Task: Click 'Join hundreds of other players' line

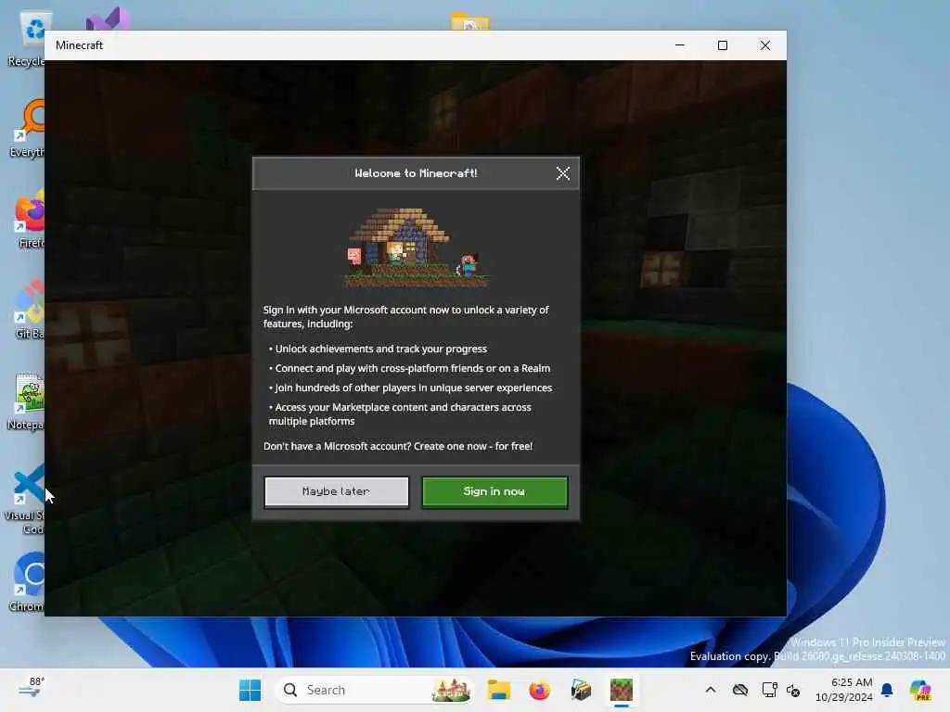Action: coord(413,388)
